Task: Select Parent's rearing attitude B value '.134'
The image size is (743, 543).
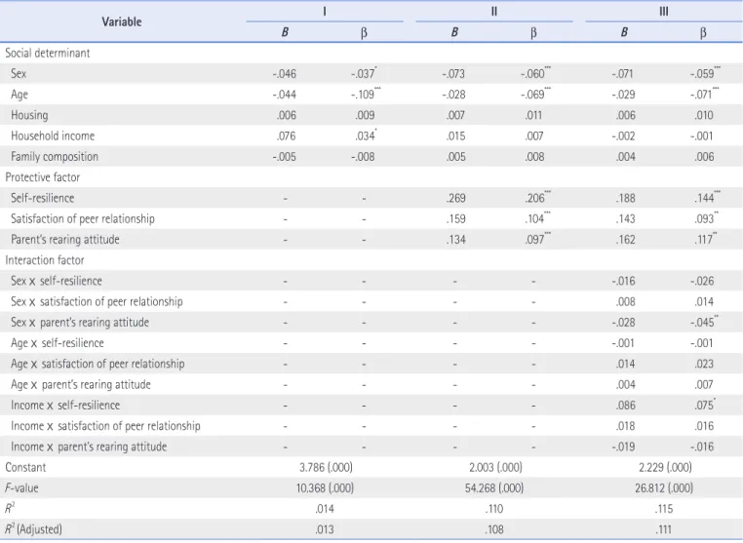Action: coord(456,240)
